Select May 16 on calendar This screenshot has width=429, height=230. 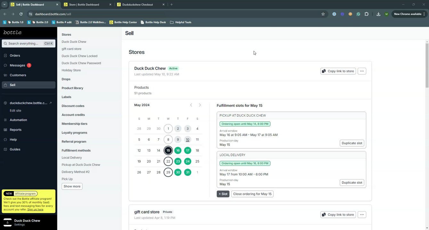[x=178, y=150]
